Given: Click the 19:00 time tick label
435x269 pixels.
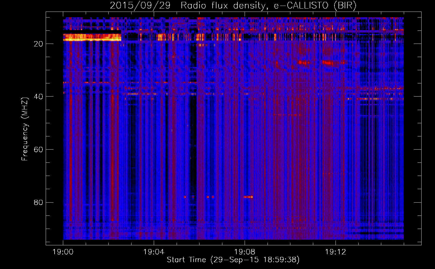Looking at the screenshot, I should pos(63,252).
